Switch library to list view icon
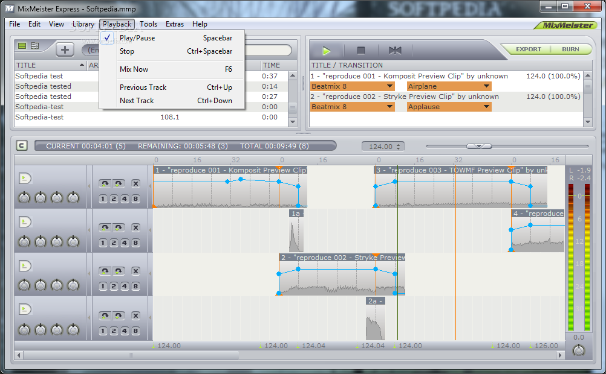Screen dimensions: 606x374 [x=22, y=46]
